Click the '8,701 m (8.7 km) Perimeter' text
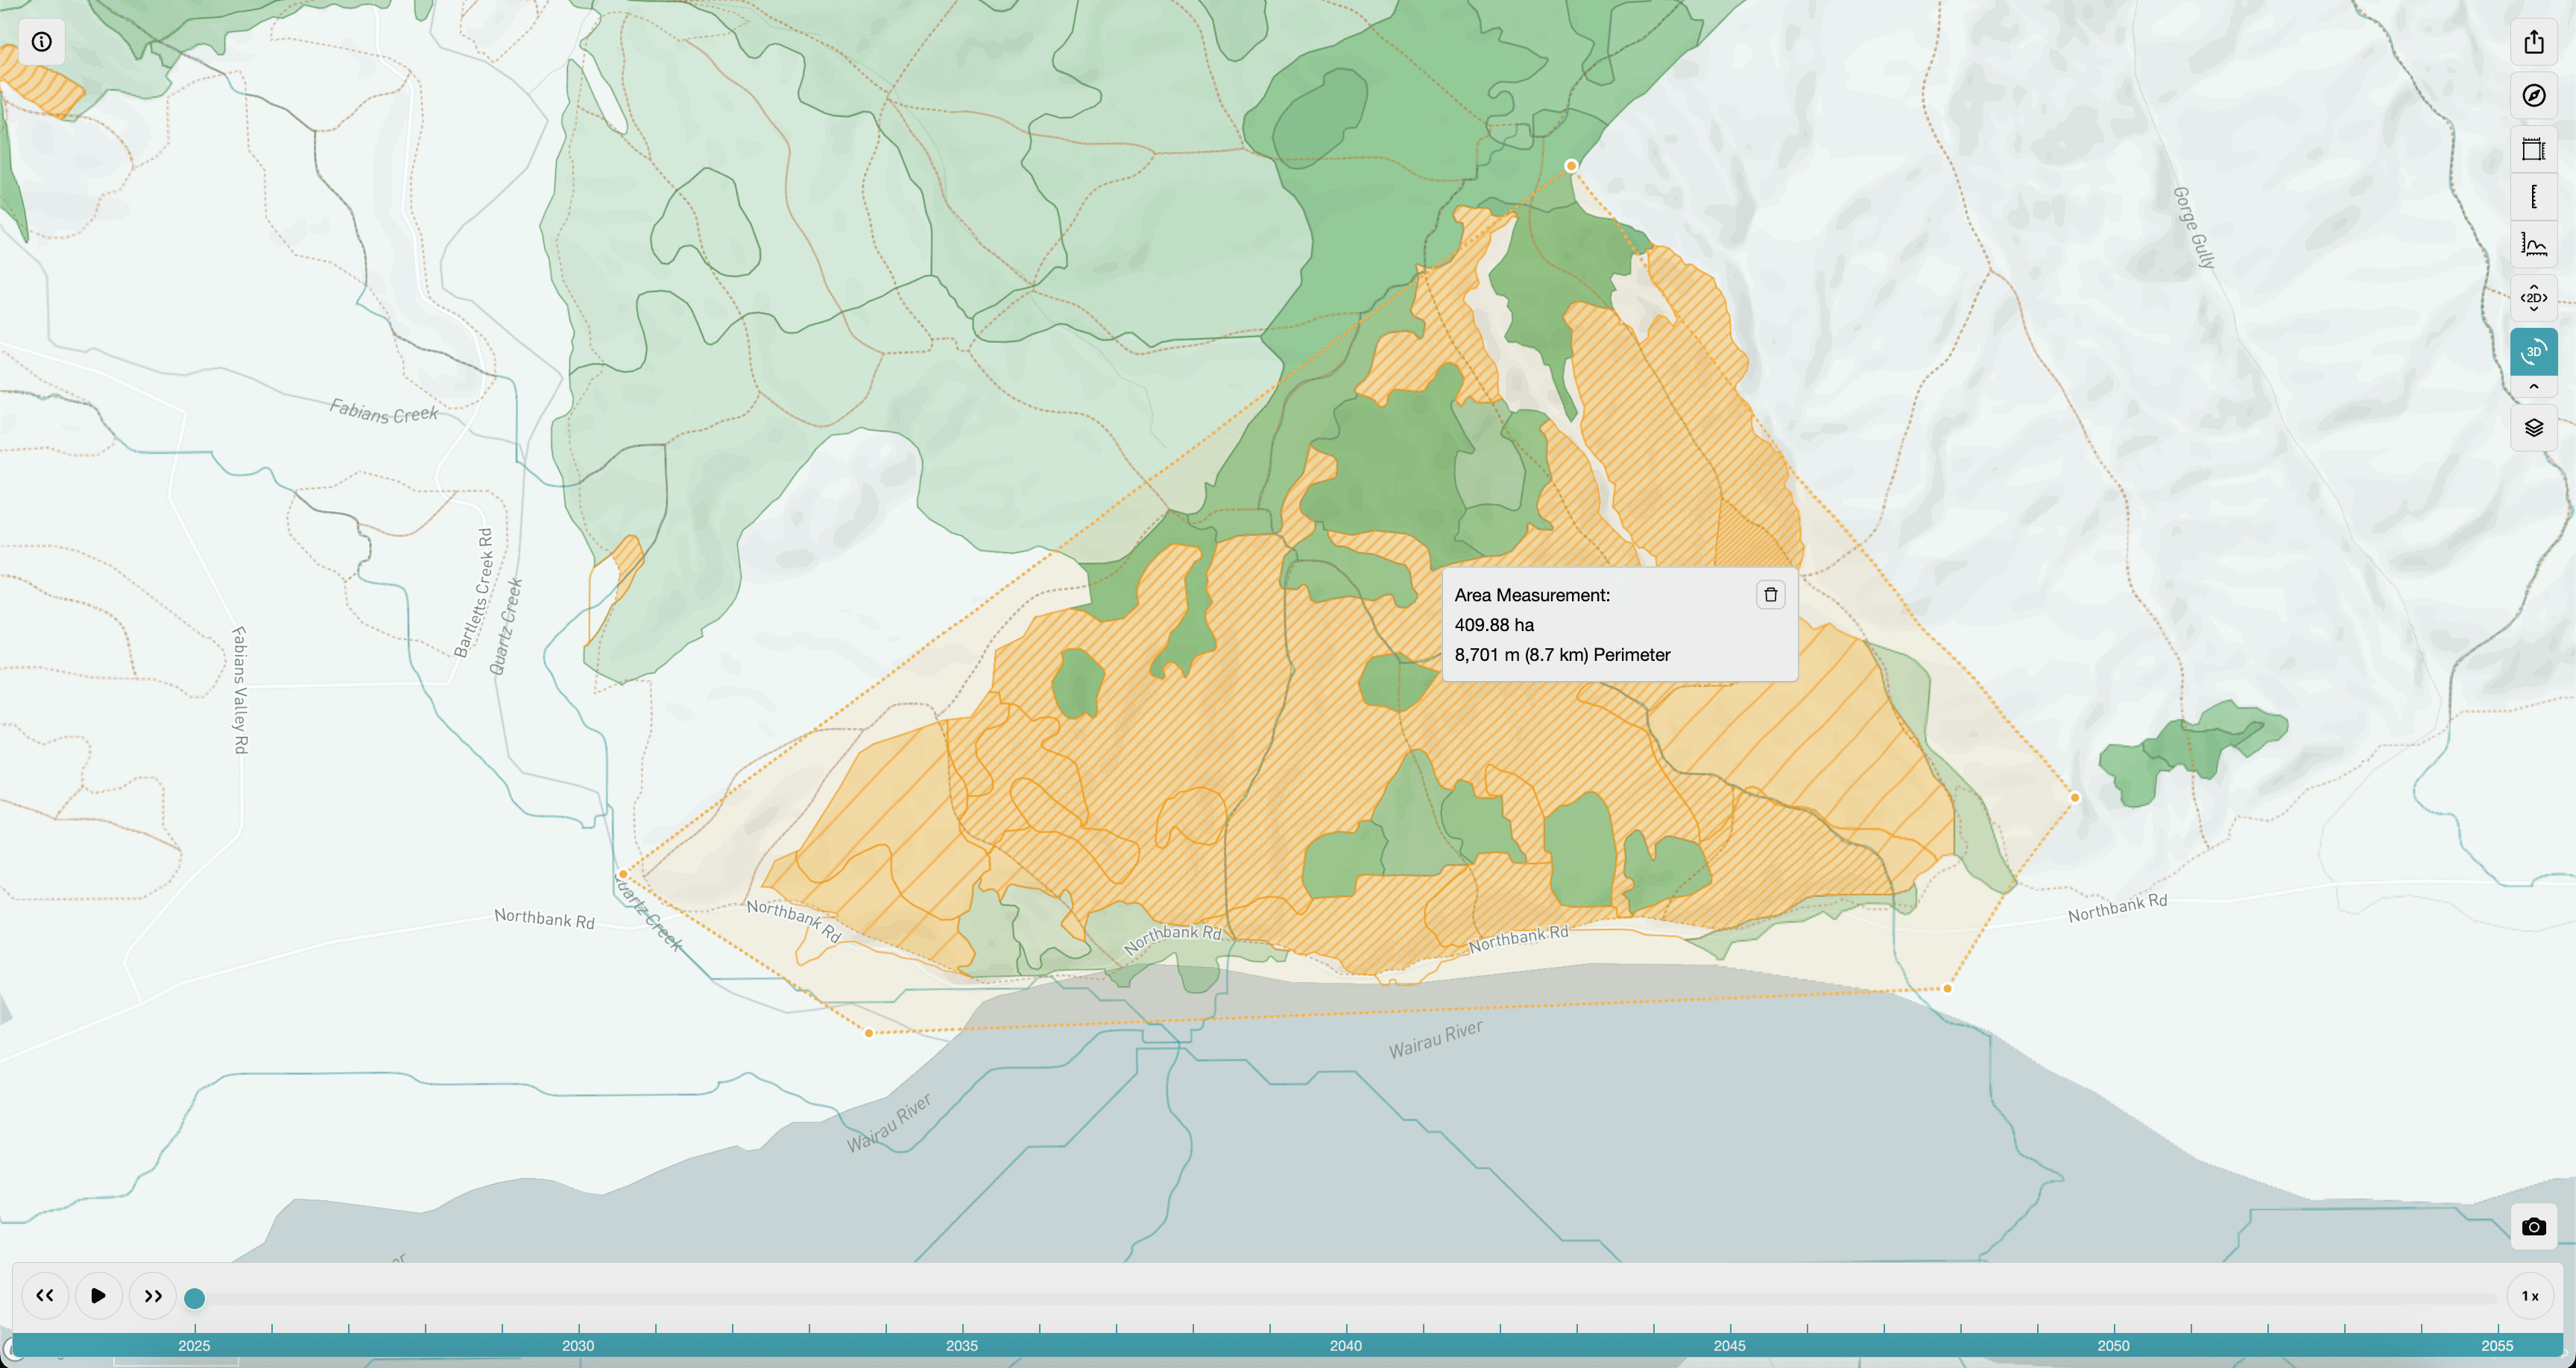2576x1368 pixels. [1562, 655]
